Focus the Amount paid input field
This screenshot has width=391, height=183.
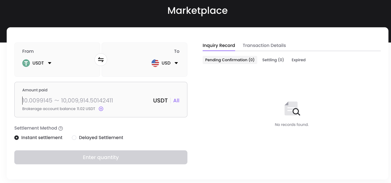[x=86, y=101]
